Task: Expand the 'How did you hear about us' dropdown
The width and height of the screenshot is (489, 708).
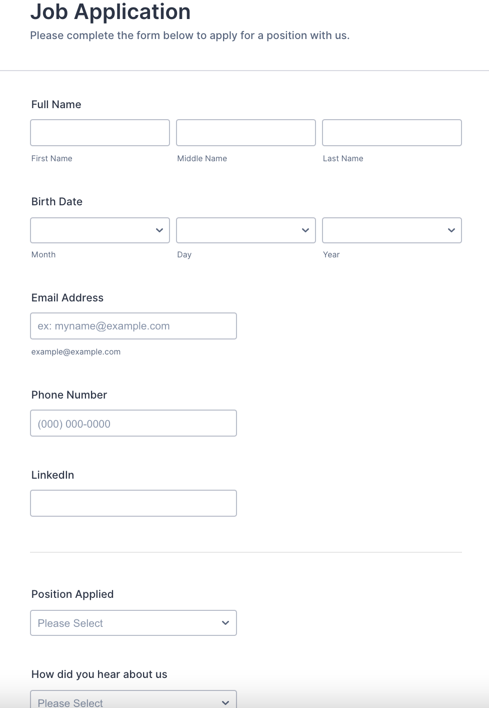Action: [133, 700]
